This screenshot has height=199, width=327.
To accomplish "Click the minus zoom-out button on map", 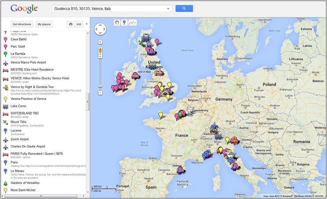I will 100,93.
